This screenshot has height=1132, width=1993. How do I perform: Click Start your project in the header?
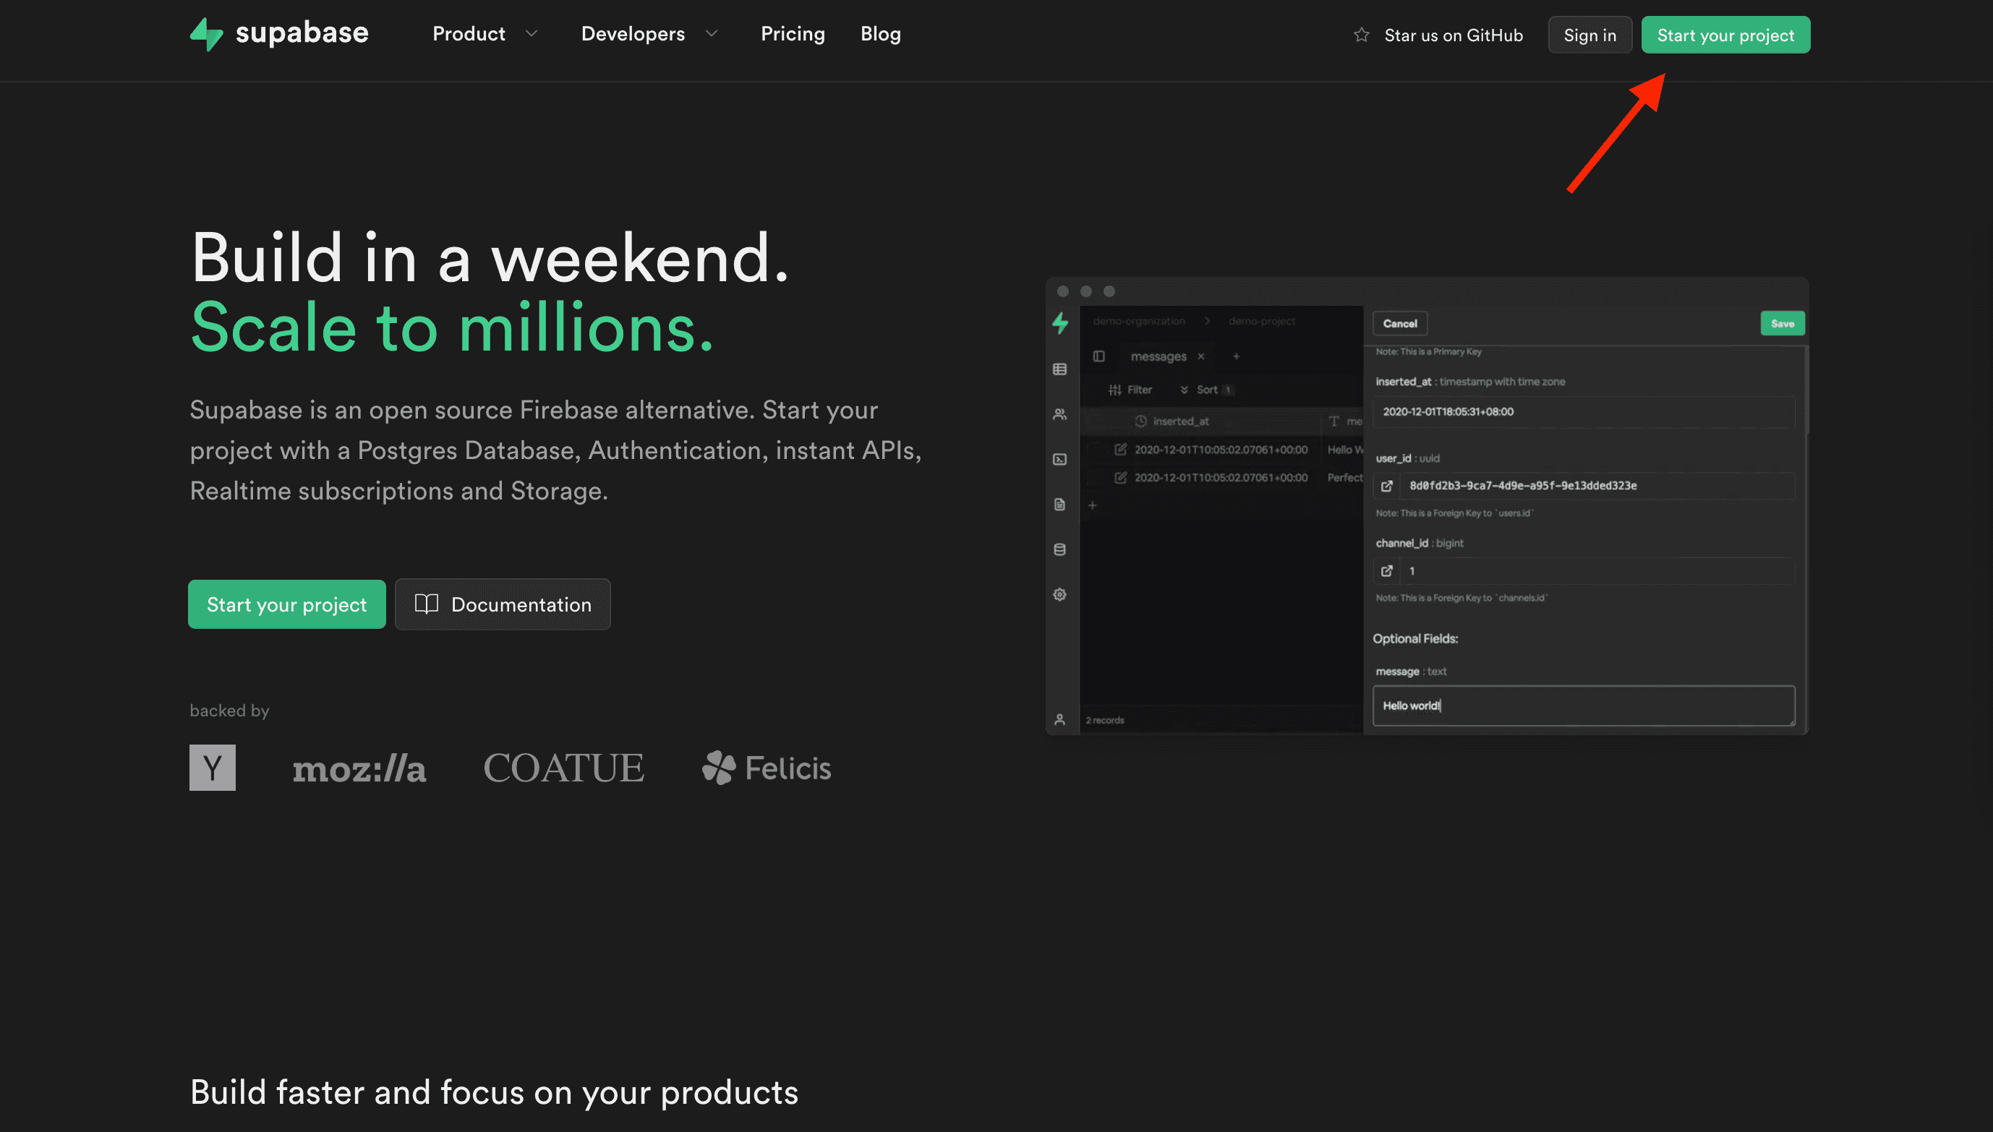(1725, 35)
